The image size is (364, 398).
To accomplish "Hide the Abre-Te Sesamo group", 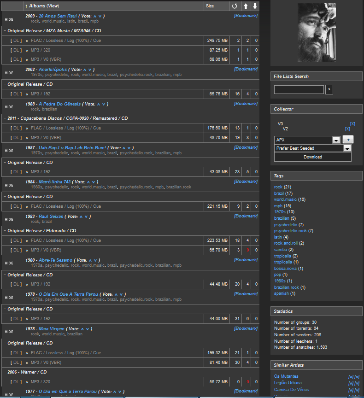I will click(x=9, y=263).
